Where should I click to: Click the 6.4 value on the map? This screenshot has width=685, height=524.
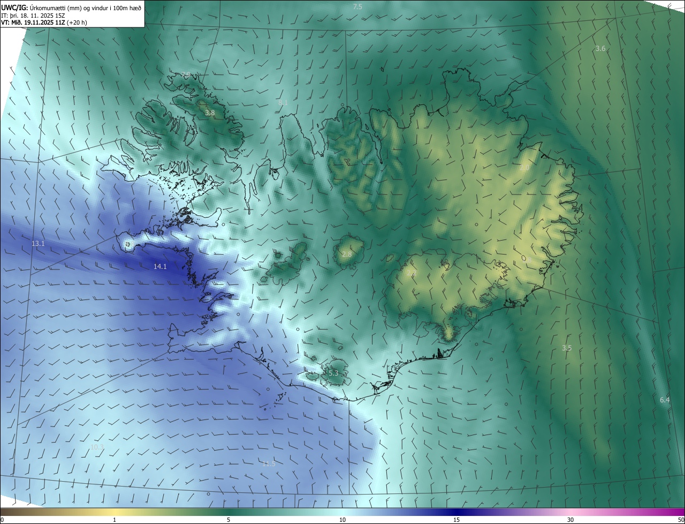tap(665, 400)
